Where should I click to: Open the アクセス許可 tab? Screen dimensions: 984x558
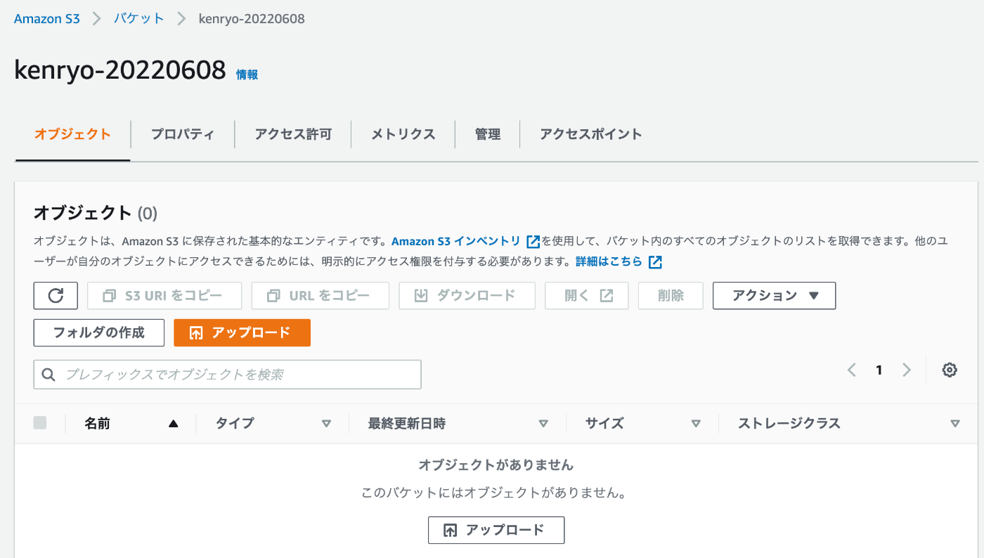point(293,134)
